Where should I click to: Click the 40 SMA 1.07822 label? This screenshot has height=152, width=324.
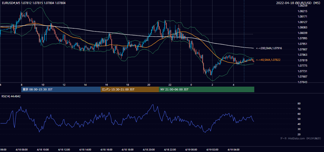point(268,60)
